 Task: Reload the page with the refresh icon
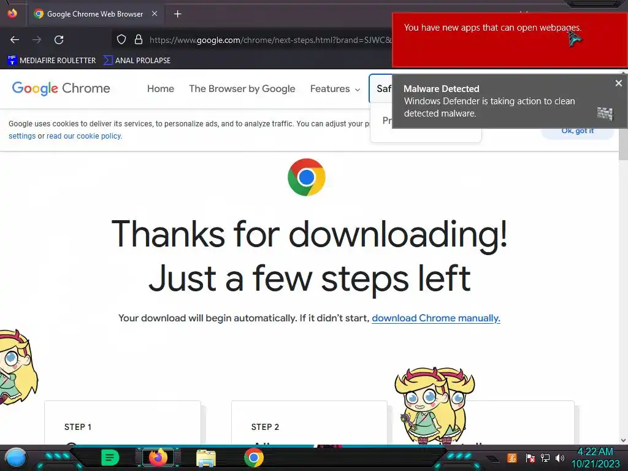click(59, 40)
